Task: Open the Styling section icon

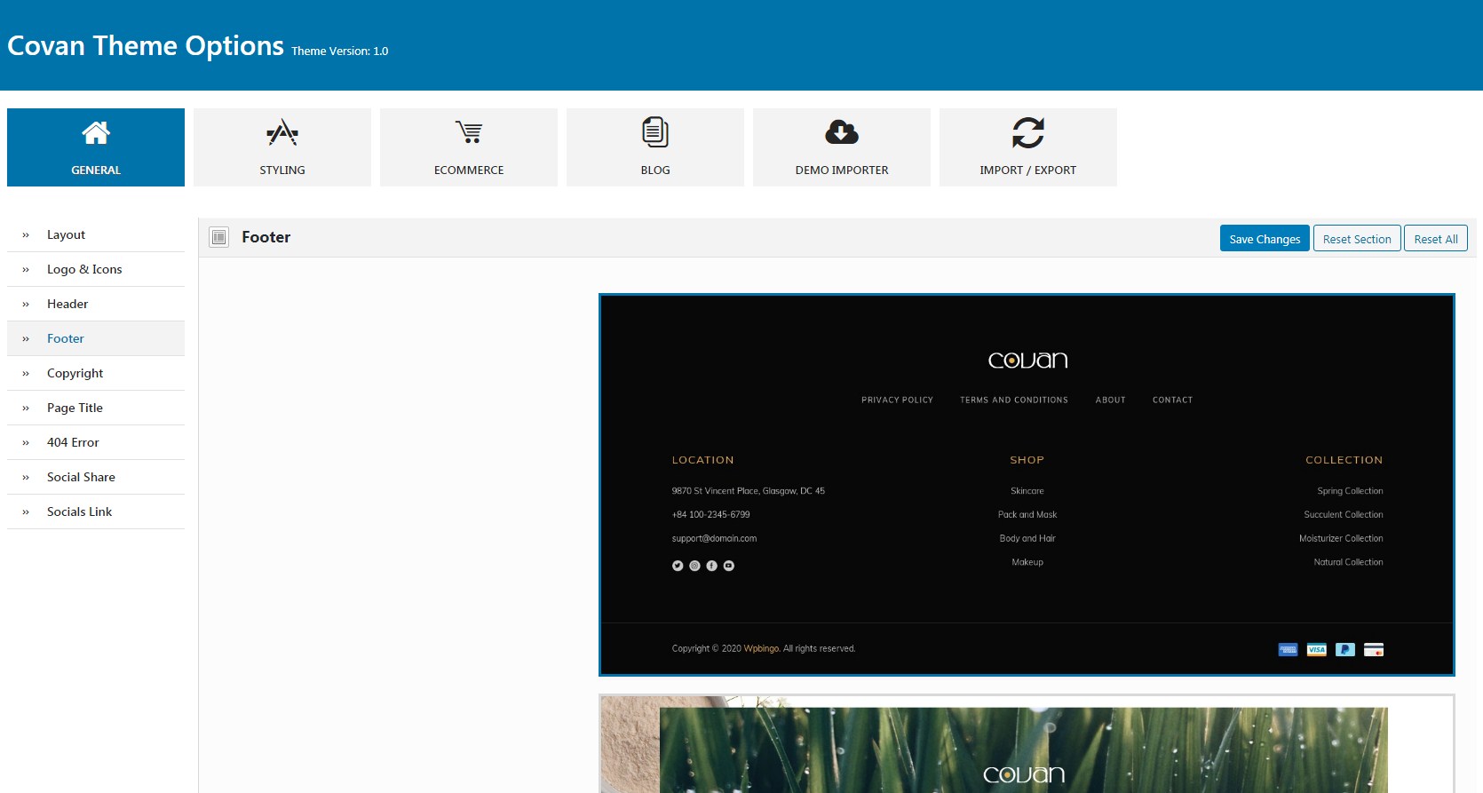Action: pos(282,133)
